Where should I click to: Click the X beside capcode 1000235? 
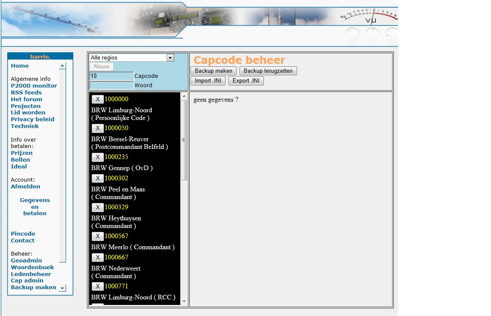point(98,157)
